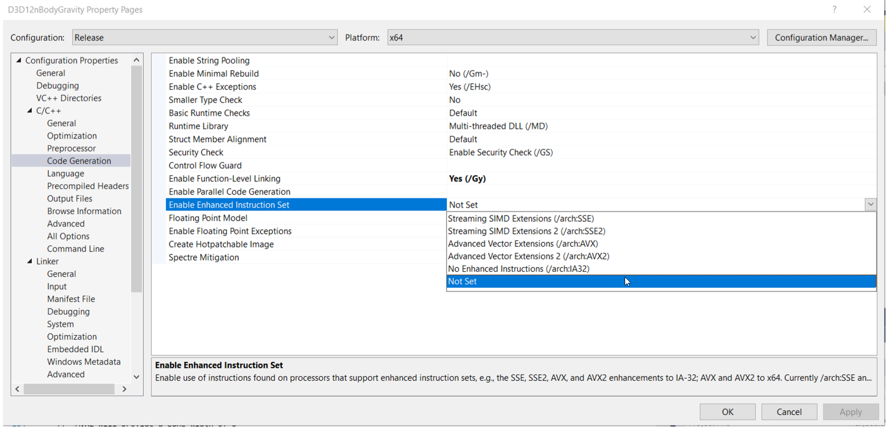
Task: Close the Property Pages dialog
Action: tap(867, 10)
